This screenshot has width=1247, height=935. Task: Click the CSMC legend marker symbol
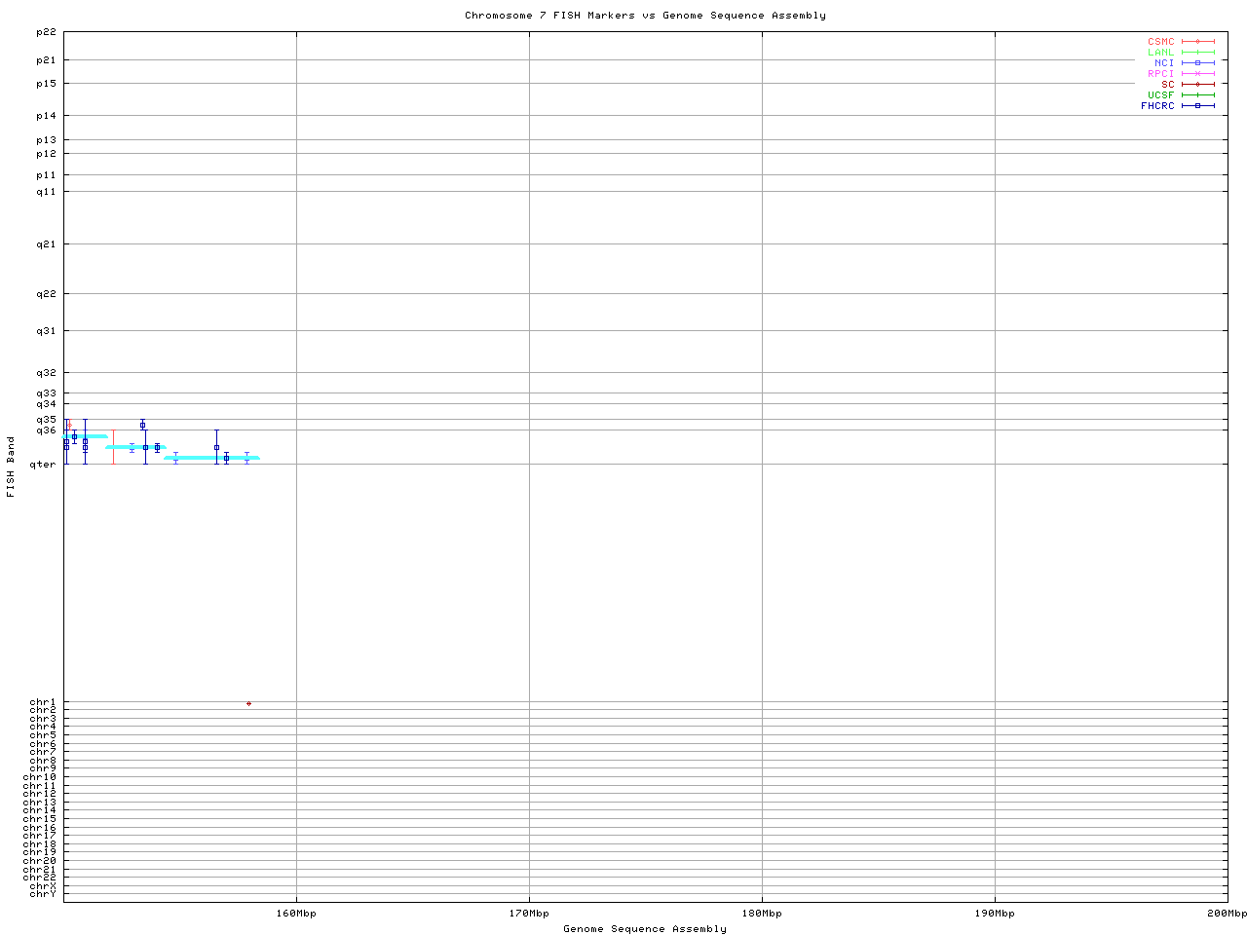[1197, 42]
